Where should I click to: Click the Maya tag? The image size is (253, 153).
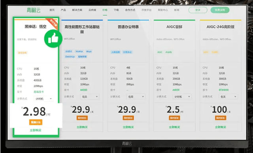(89, 51)
